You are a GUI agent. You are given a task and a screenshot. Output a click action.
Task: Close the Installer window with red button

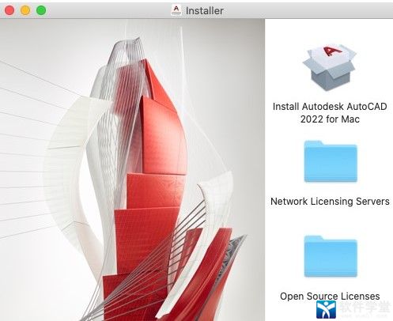point(9,10)
